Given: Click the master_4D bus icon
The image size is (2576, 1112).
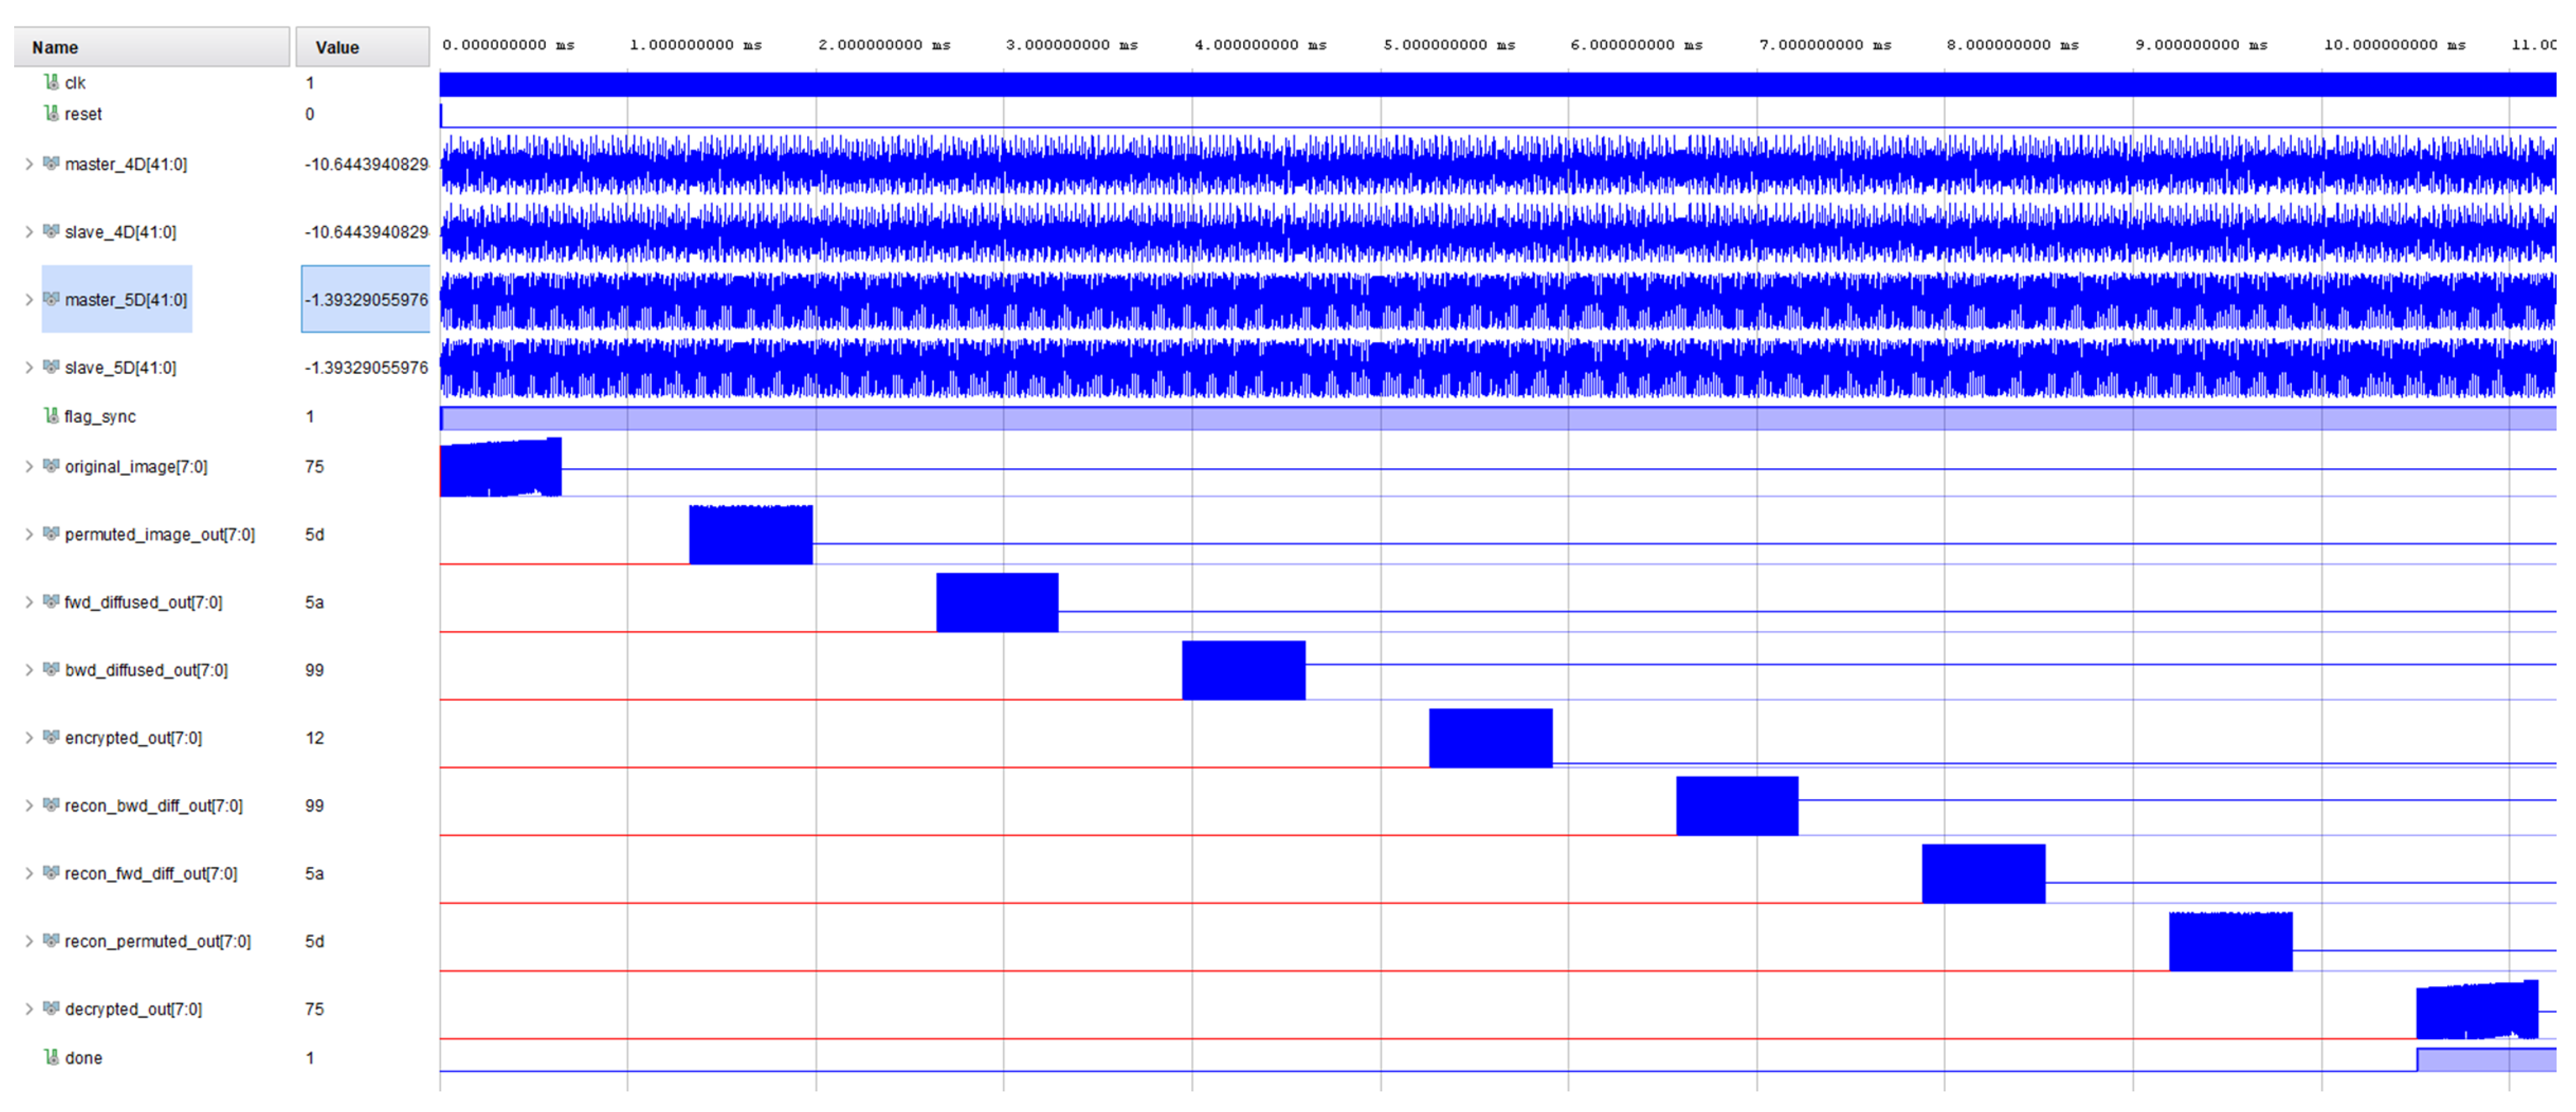Looking at the screenshot, I should [51, 163].
